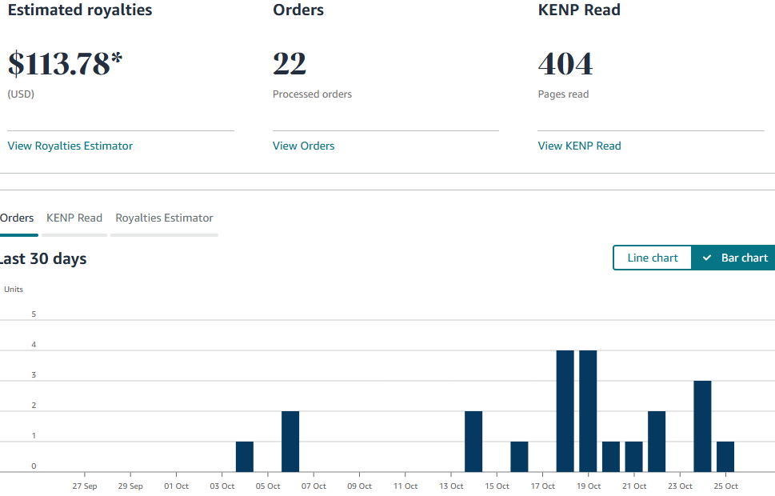Image resolution: width=775 pixels, height=496 pixels.
Task: Click the 15 Oct axis label
Action: point(497,486)
